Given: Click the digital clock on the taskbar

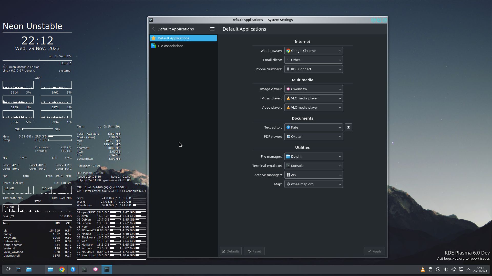Looking at the screenshot, I should pyautogui.click(x=480, y=269).
